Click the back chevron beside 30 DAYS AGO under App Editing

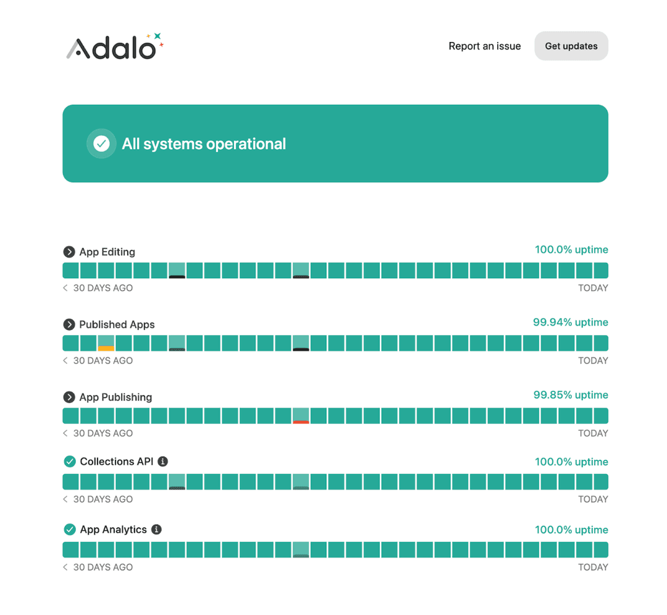pyautogui.click(x=65, y=287)
